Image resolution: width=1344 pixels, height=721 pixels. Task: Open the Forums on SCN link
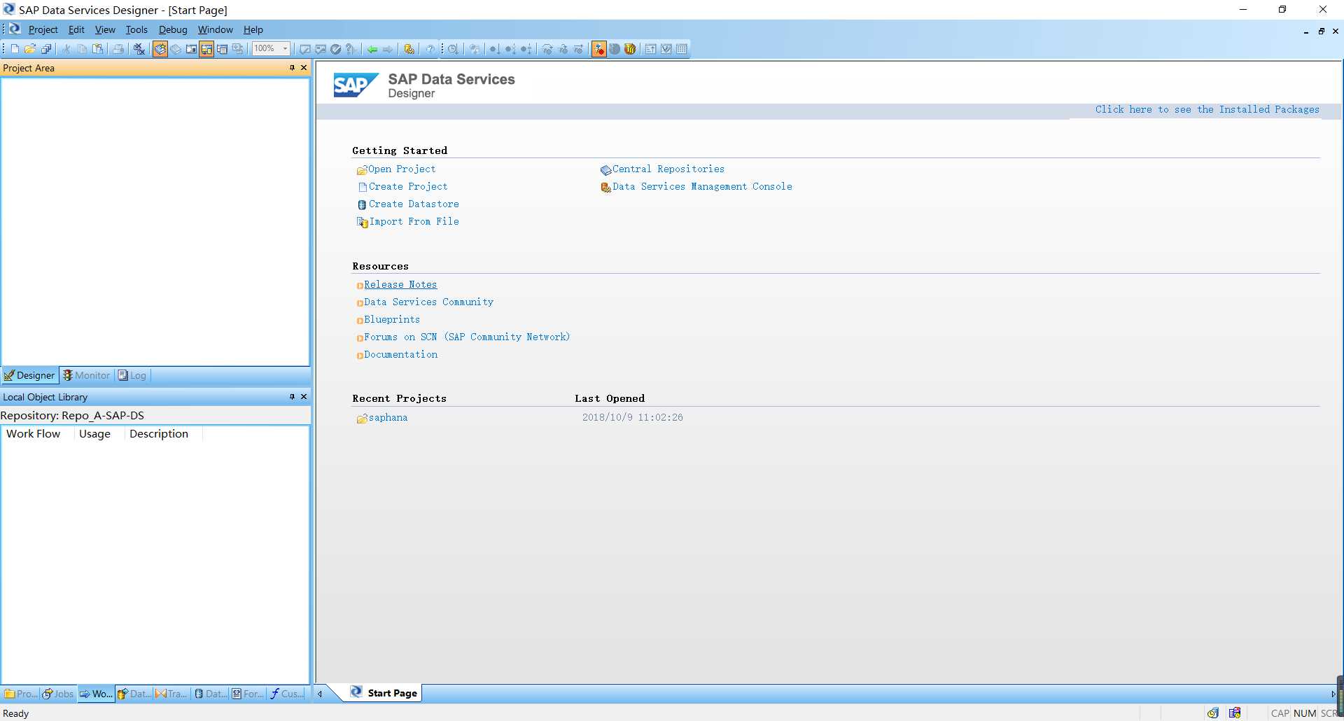(x=467, y=337)
